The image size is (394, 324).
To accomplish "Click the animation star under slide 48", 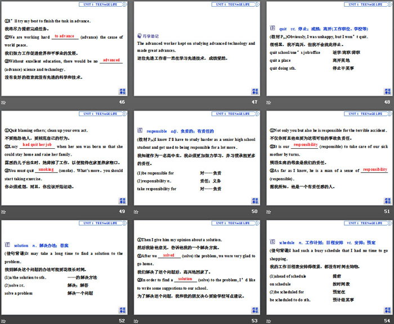I will 268,102.
